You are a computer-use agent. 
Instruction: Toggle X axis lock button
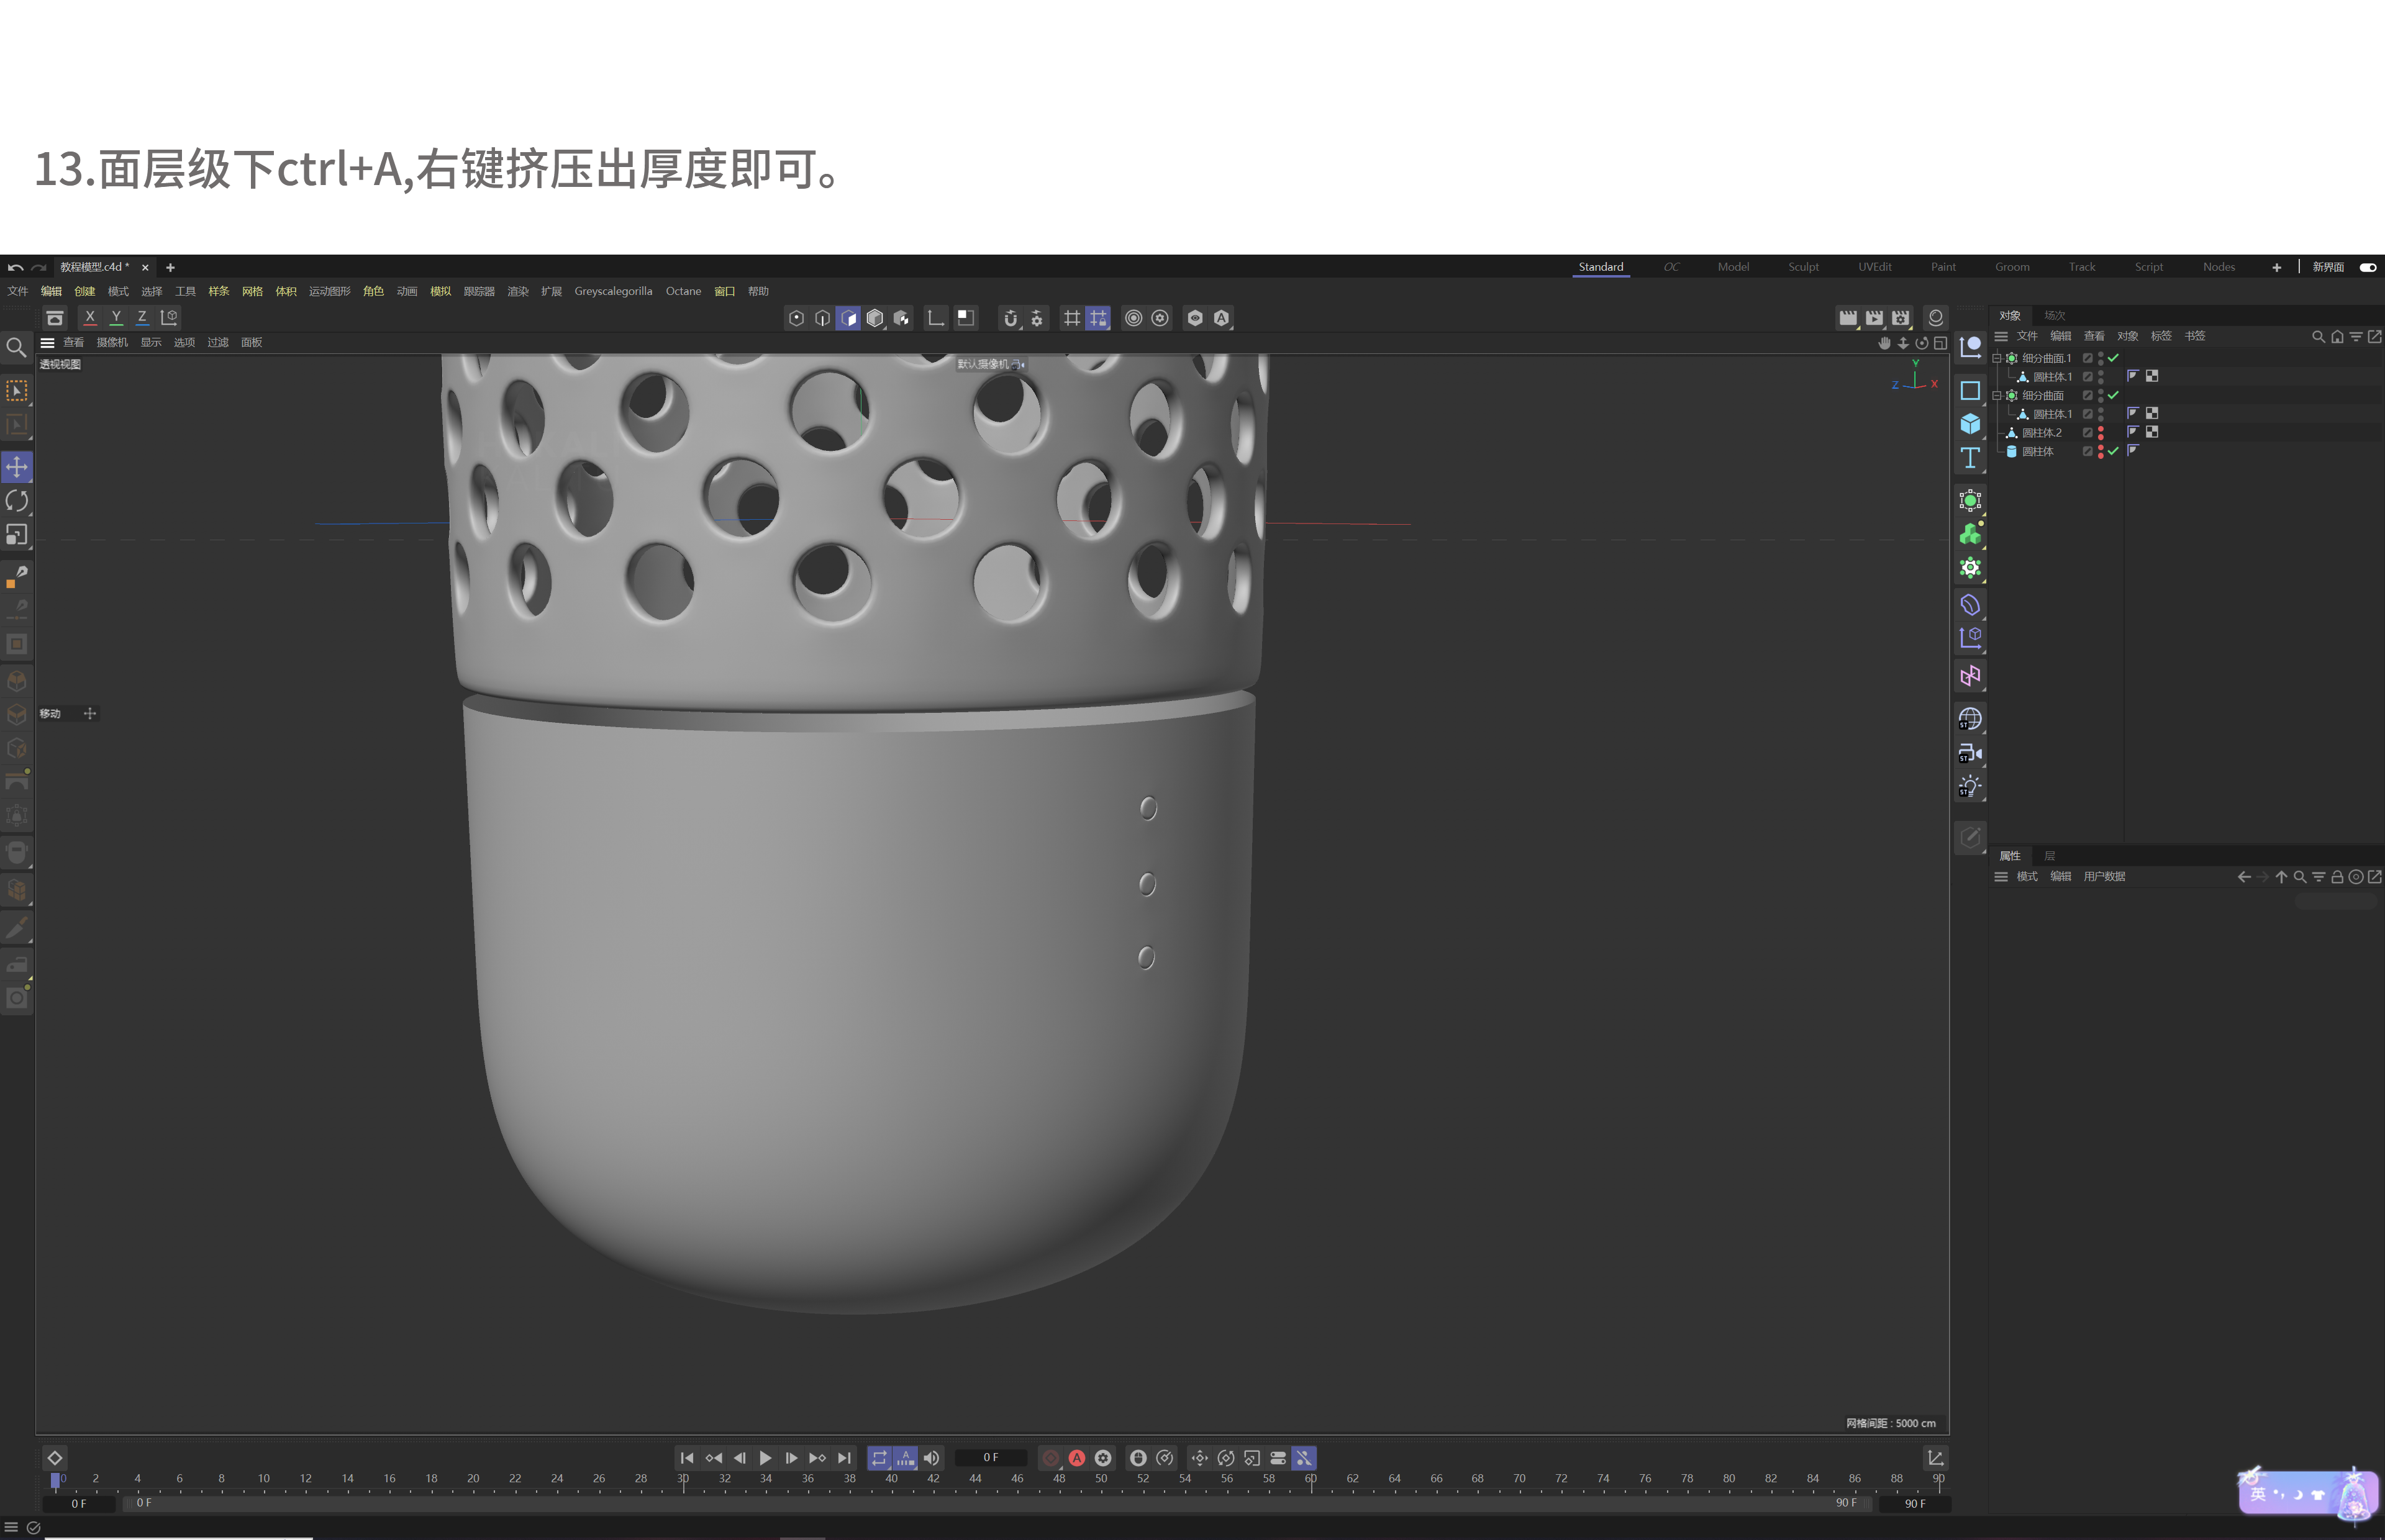coord(90,317)
